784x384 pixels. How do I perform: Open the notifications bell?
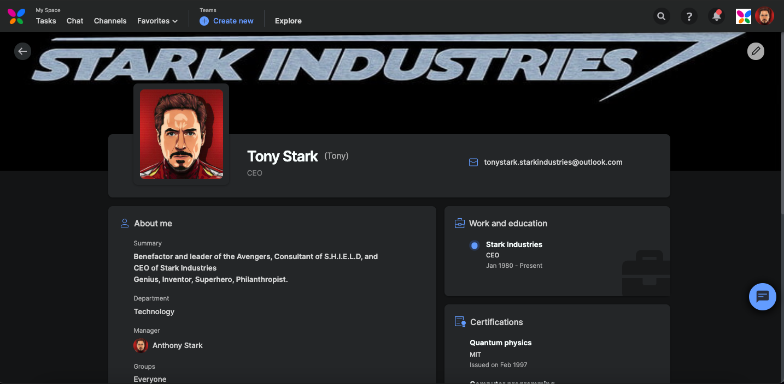click(716, 16)
